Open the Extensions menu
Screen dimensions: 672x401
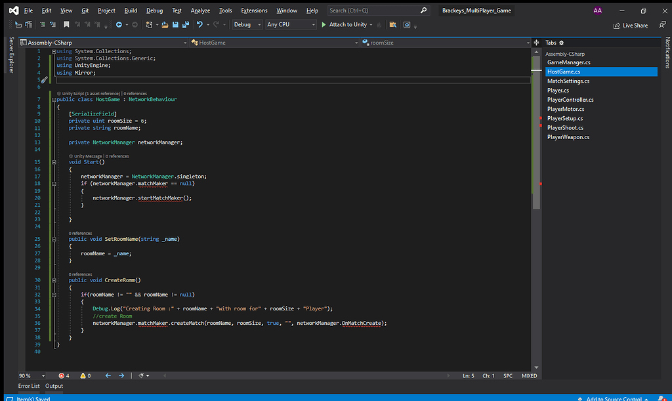[254, 11]
